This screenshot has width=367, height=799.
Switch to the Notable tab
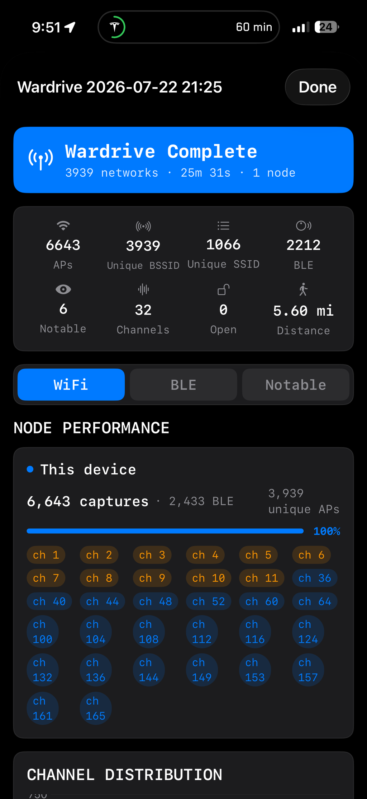(x=296, y=385)
